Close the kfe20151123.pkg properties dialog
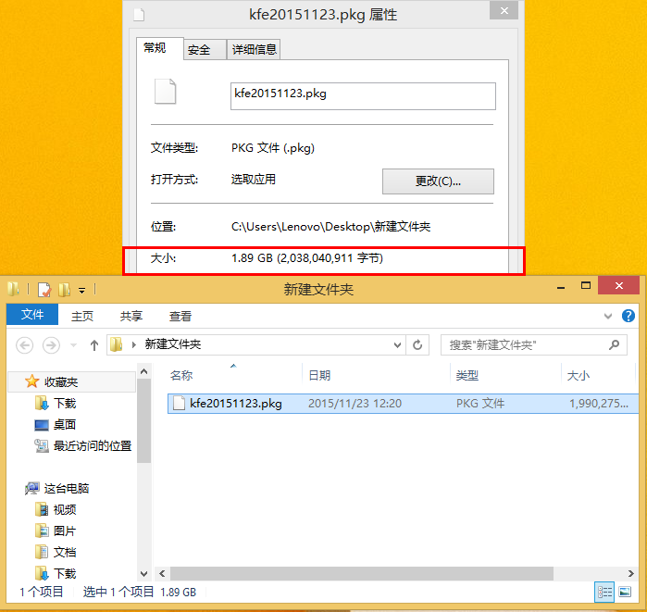The width and height of the screenshot is (647, 612). [x=504, y=10]
